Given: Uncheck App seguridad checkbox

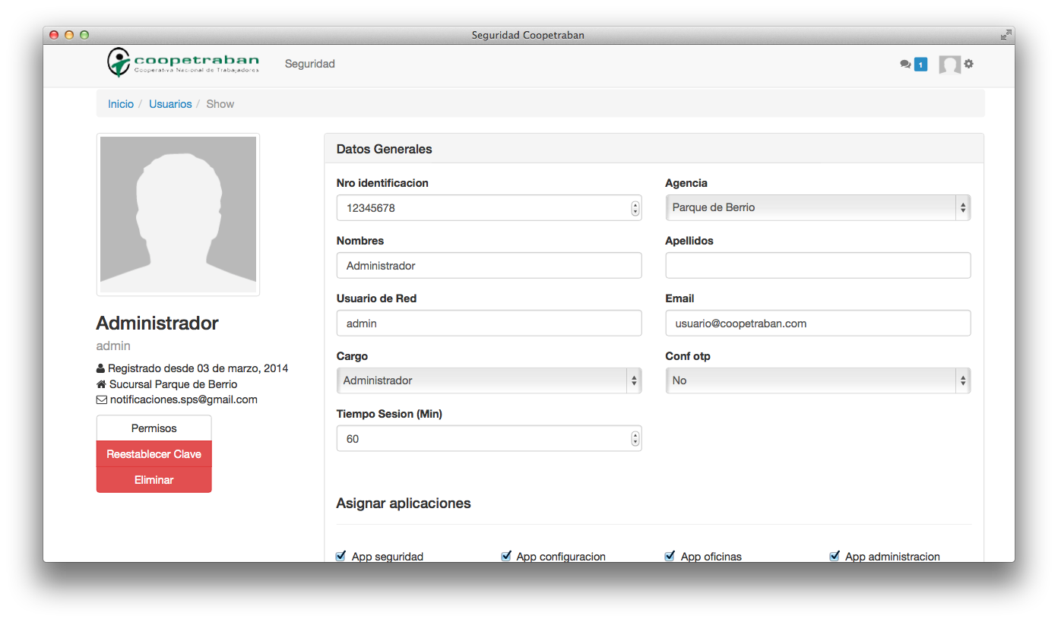Looking at the screenshot, I should click(341, 556).
